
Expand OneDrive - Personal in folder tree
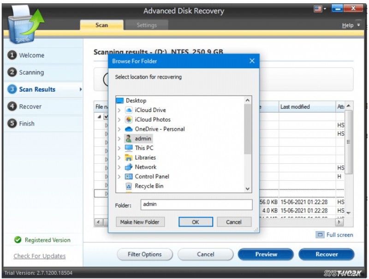pyautogui.click(x=119, y=129)
